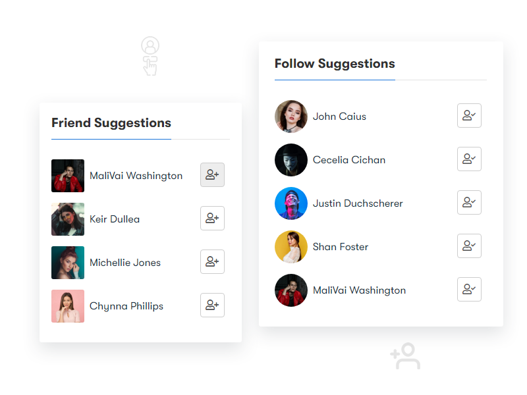Open the Keir Dullea name link
This screenshot has width=527, height=395.
(114, 219)
